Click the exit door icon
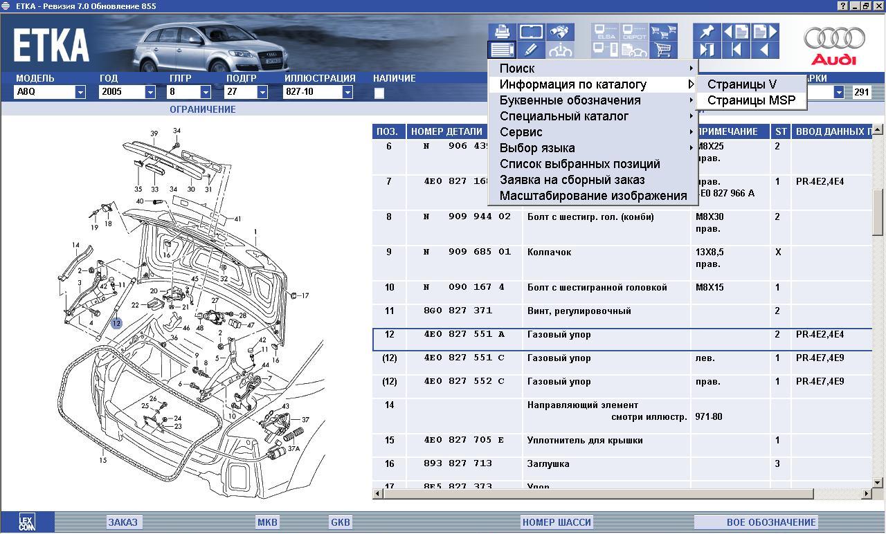The width and height of the screenshot is (886, 534). click(706, 50)
